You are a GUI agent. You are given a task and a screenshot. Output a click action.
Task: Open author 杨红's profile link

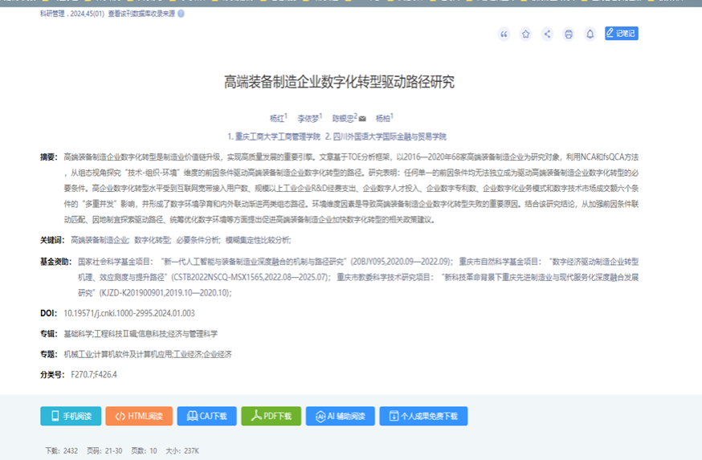[x=277, y=118]
